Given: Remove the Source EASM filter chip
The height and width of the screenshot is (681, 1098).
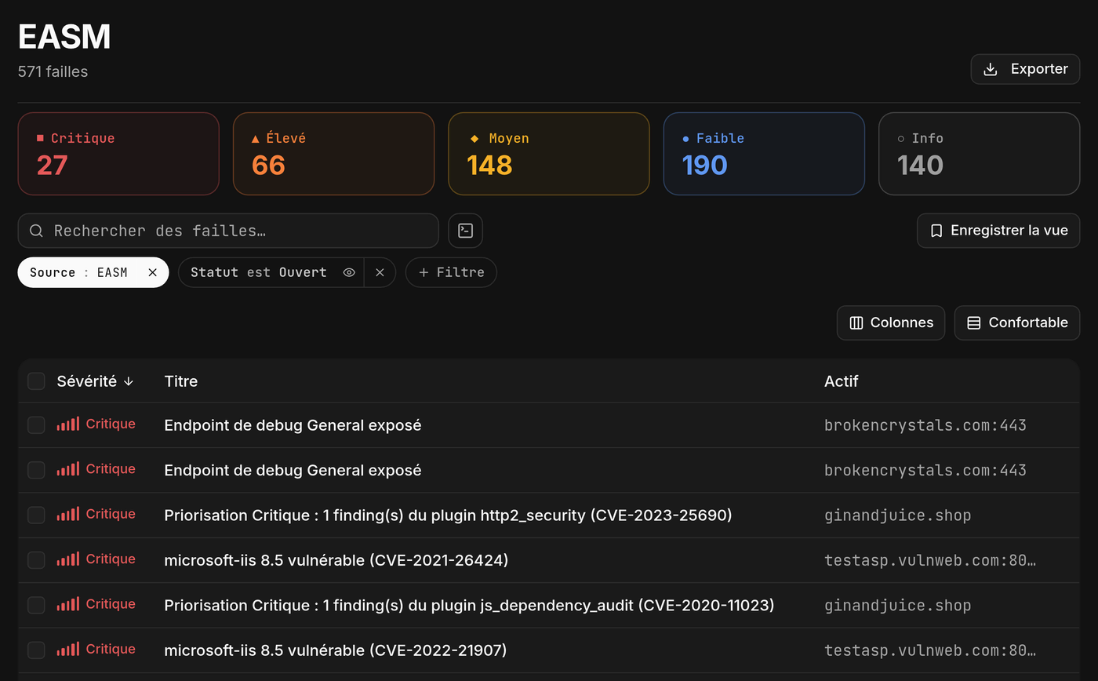Looking at the screenshot, I should pos(153,272).
